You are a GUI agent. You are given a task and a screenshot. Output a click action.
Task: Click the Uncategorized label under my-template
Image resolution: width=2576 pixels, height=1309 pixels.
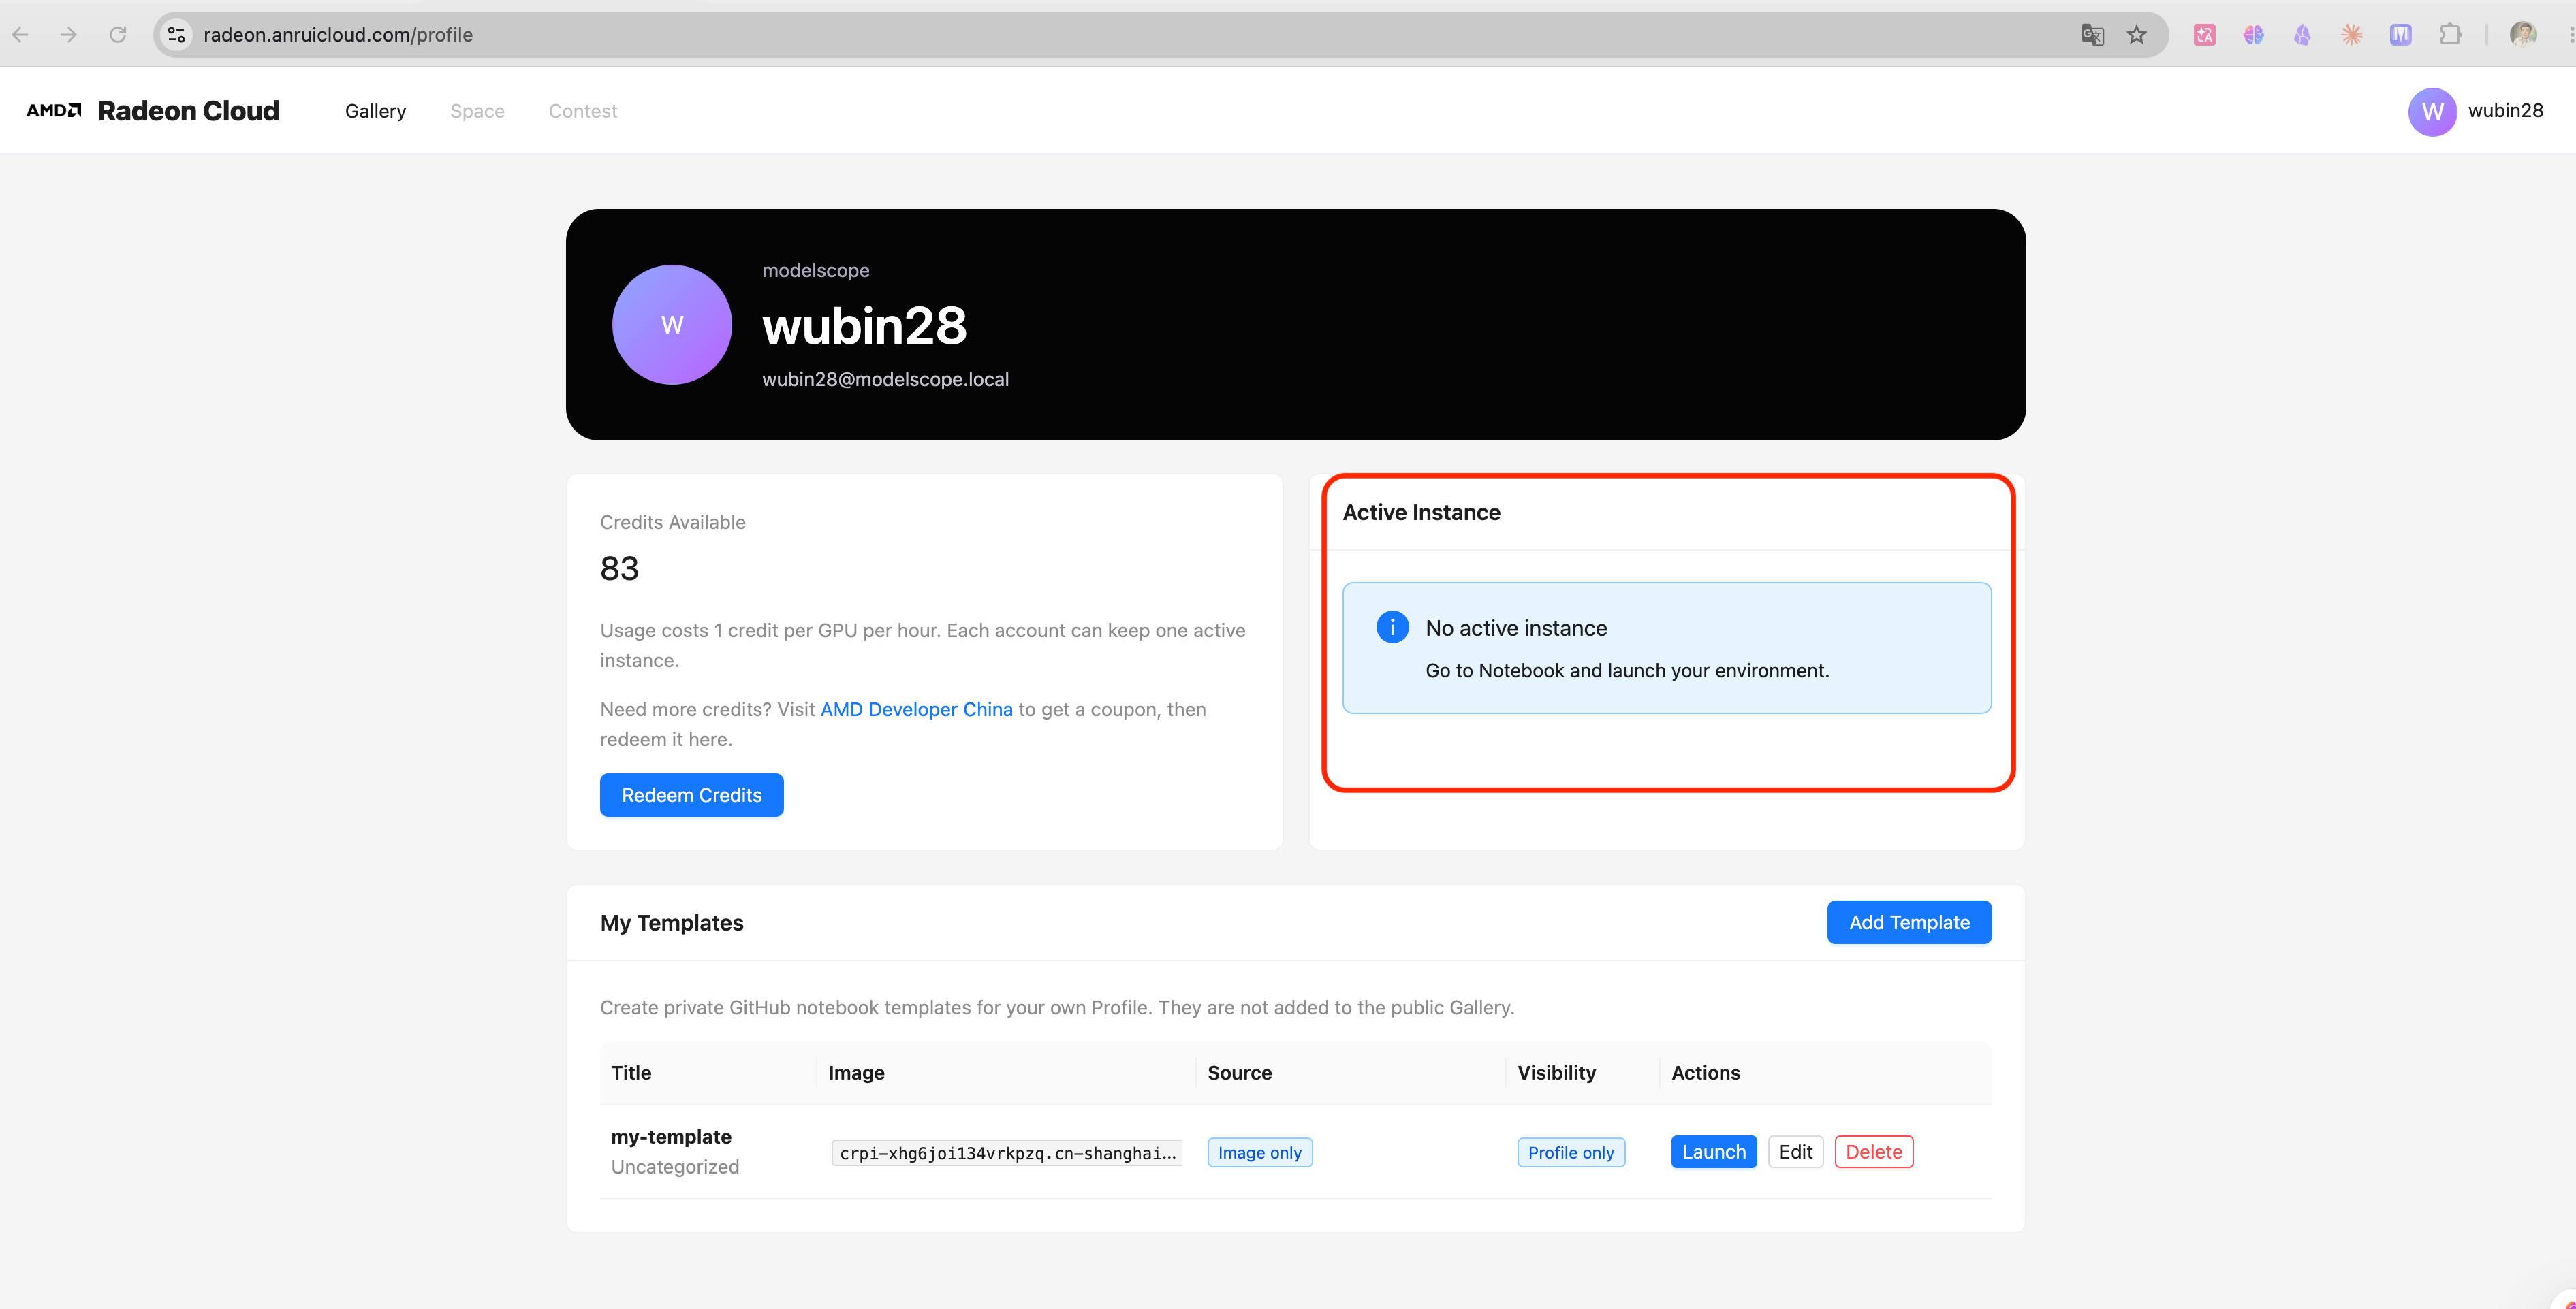click(x=675, y=1167)
